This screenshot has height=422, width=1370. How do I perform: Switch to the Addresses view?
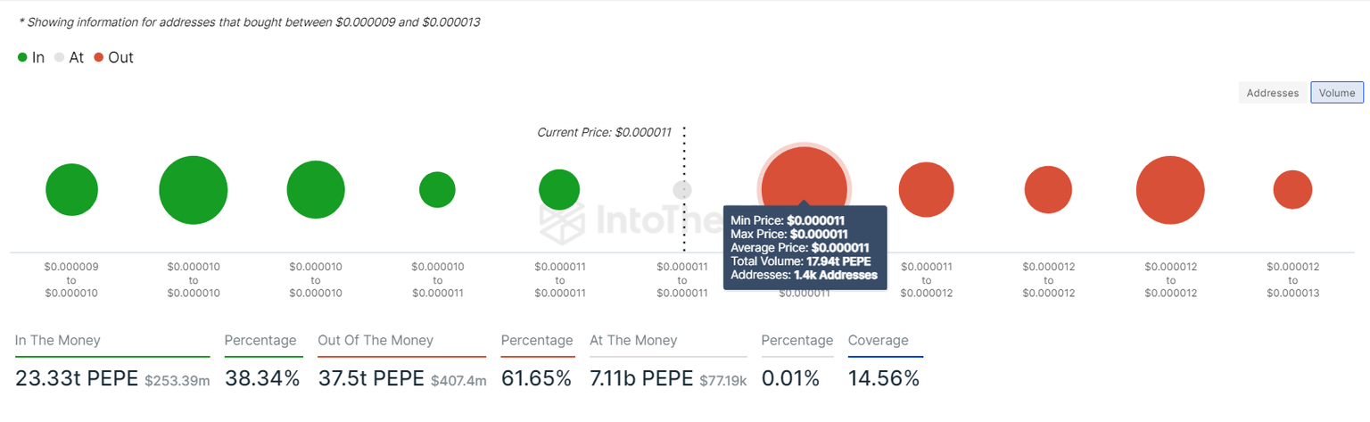(1273, 93)
